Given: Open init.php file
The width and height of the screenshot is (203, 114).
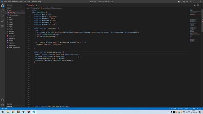Looking at the screenshot, I should point(11,41).
